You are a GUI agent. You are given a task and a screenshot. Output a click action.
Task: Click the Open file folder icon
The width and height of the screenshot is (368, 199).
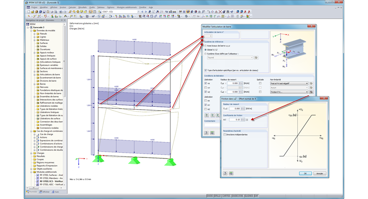tap(32, 12)
